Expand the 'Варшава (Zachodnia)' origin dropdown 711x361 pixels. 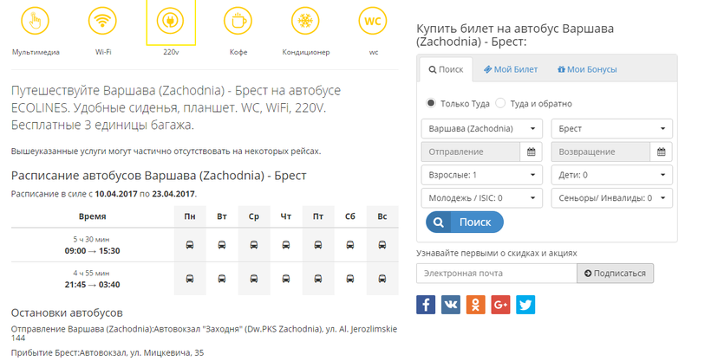coord(483,128)
